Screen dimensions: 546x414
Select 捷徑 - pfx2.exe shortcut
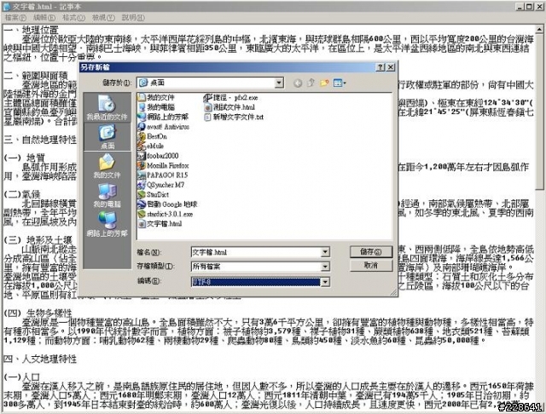pyautogui.click(x=230, y=98)
